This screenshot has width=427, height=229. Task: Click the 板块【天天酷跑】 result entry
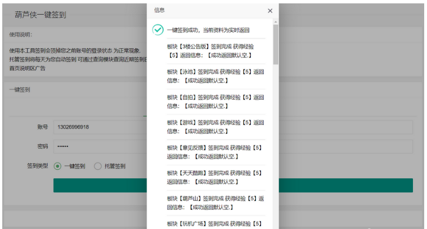coord(214,178)
